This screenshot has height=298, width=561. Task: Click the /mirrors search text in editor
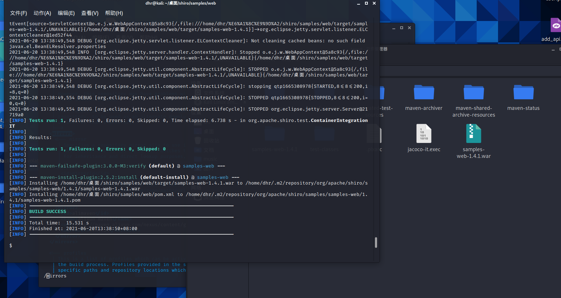55,276
